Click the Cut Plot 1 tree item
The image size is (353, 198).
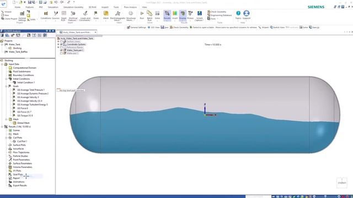pyautogui.click(x=22, y=141)
